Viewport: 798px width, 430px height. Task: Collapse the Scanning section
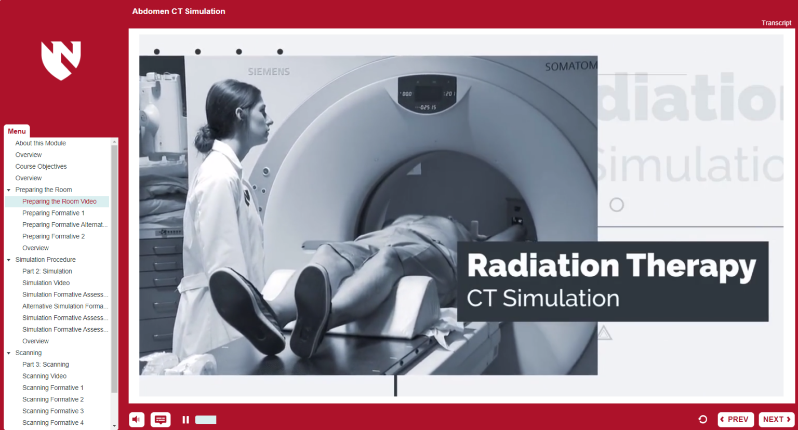coord(8,353)
